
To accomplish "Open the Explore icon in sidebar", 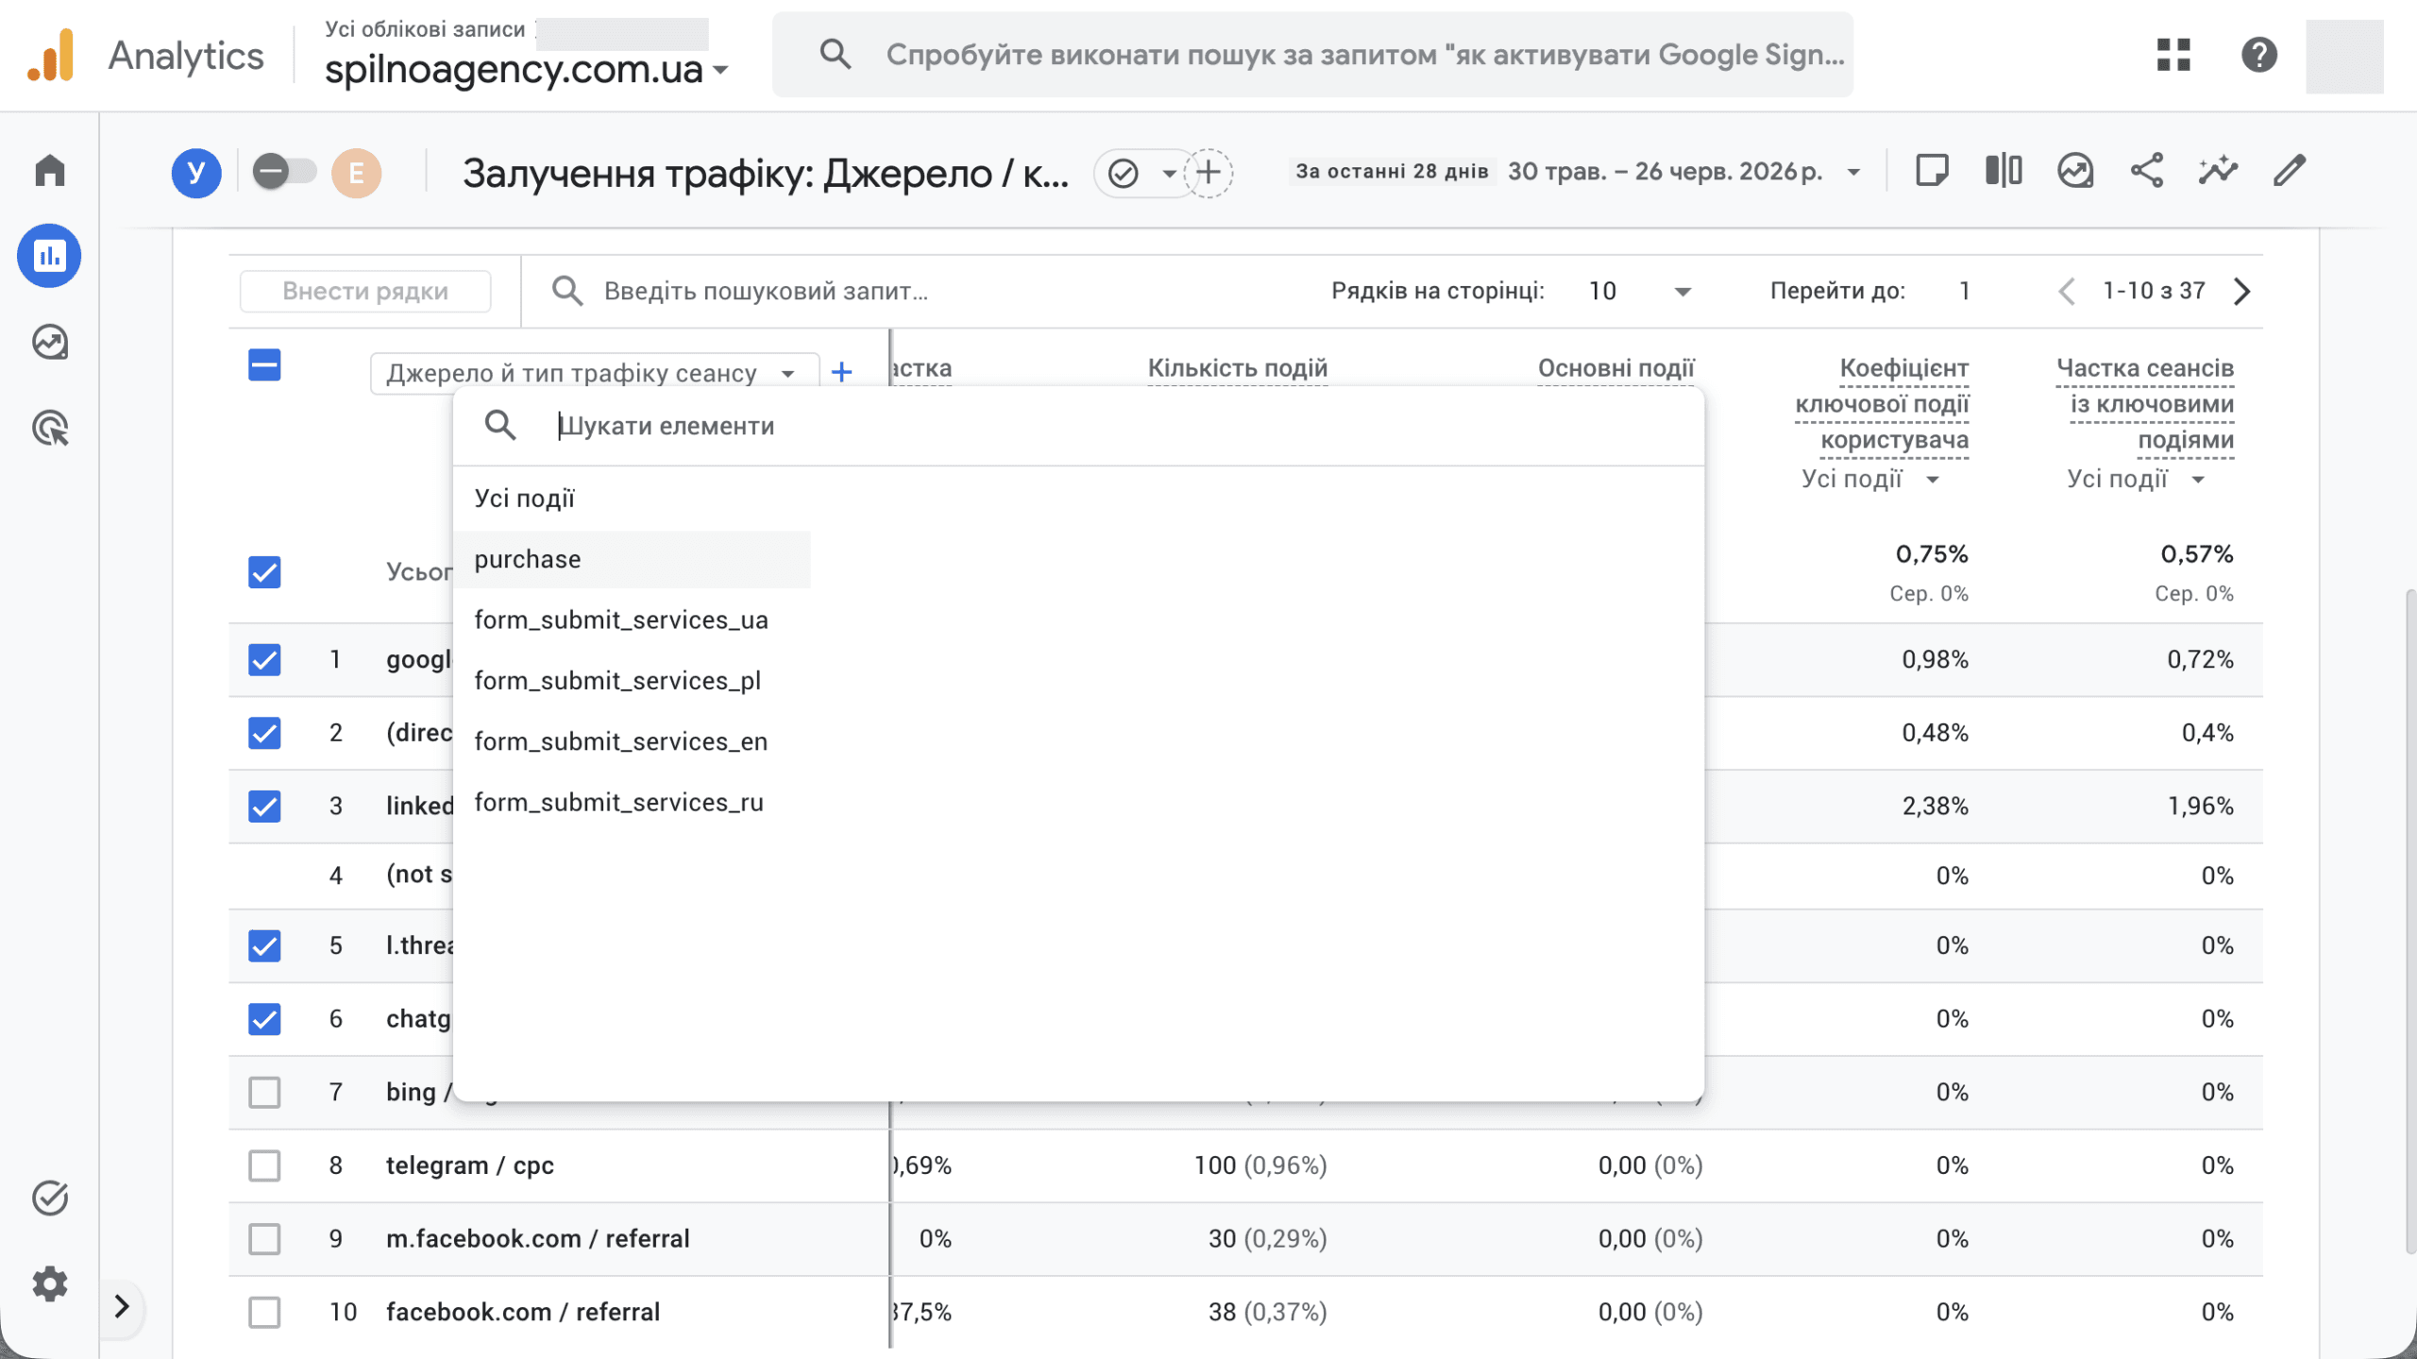I will (x=49, y=342).
